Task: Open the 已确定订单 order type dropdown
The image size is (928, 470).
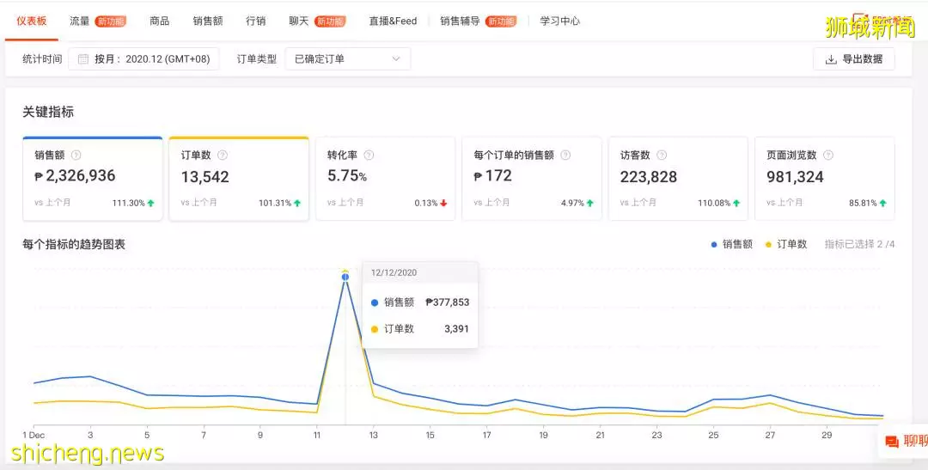Action: [348, 59]
